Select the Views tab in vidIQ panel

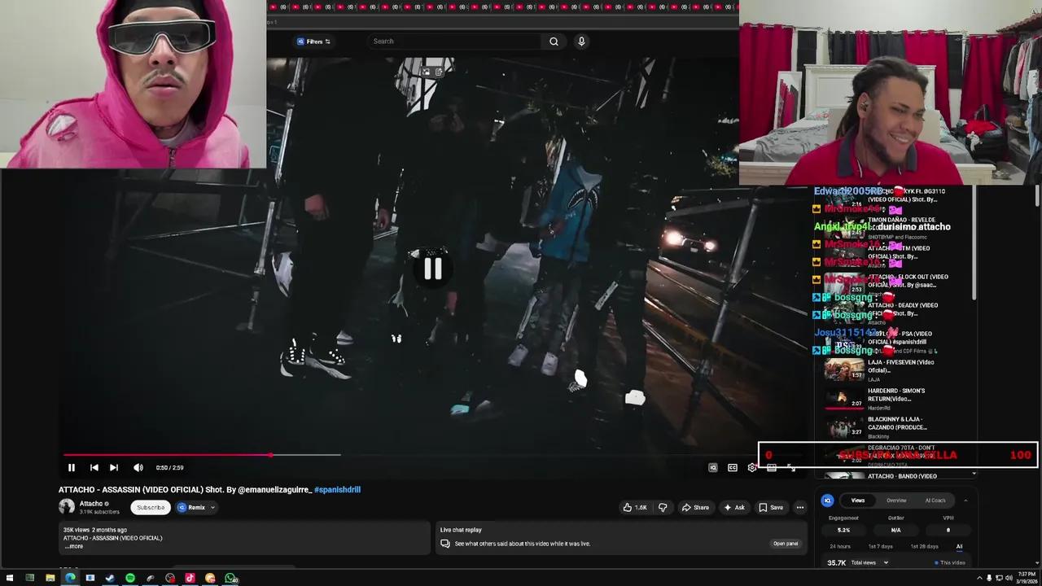[x=857, y=501]
